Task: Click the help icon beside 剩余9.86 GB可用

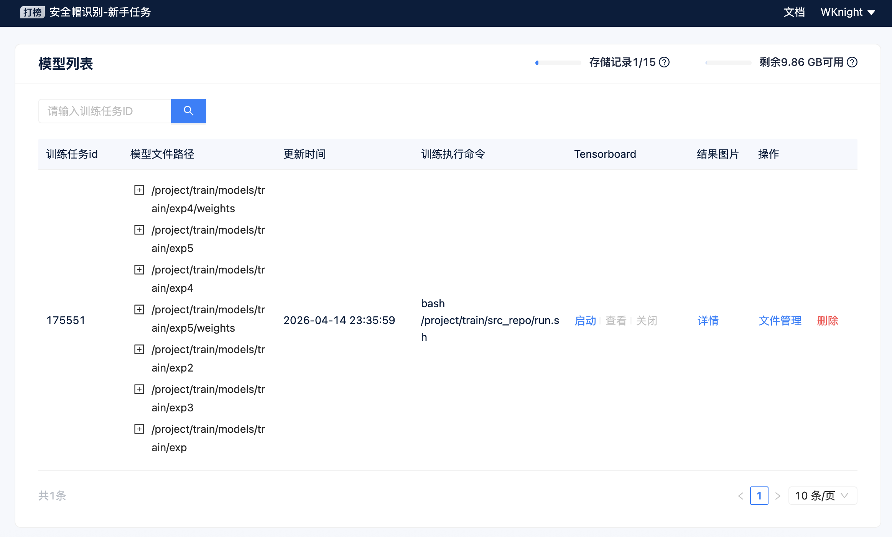Action: coord(852,62)
